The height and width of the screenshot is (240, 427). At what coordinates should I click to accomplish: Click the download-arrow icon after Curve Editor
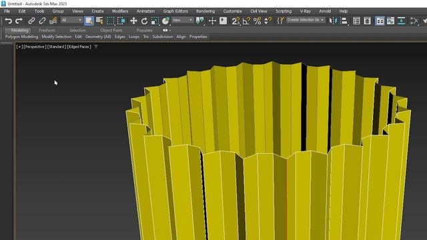tap(401, 21)
